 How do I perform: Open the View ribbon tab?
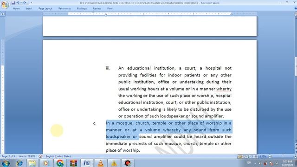point(110,8)
